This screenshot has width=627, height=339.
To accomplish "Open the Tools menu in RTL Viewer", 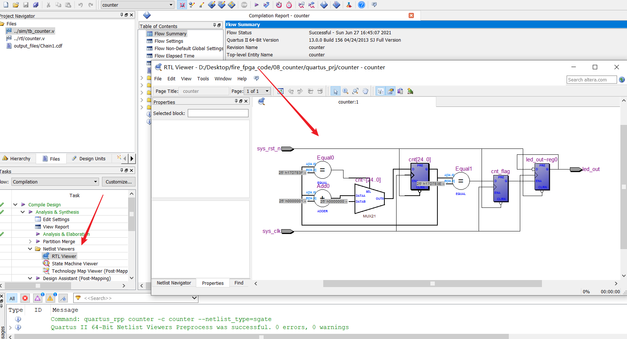I will [x=203, y=78].
